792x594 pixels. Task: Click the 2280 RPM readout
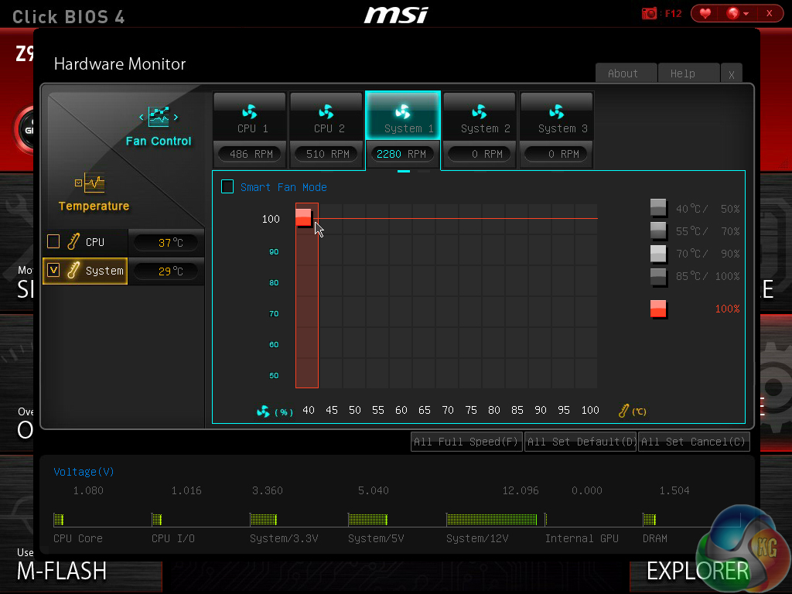pyautogui.click(x=401, y=154)
